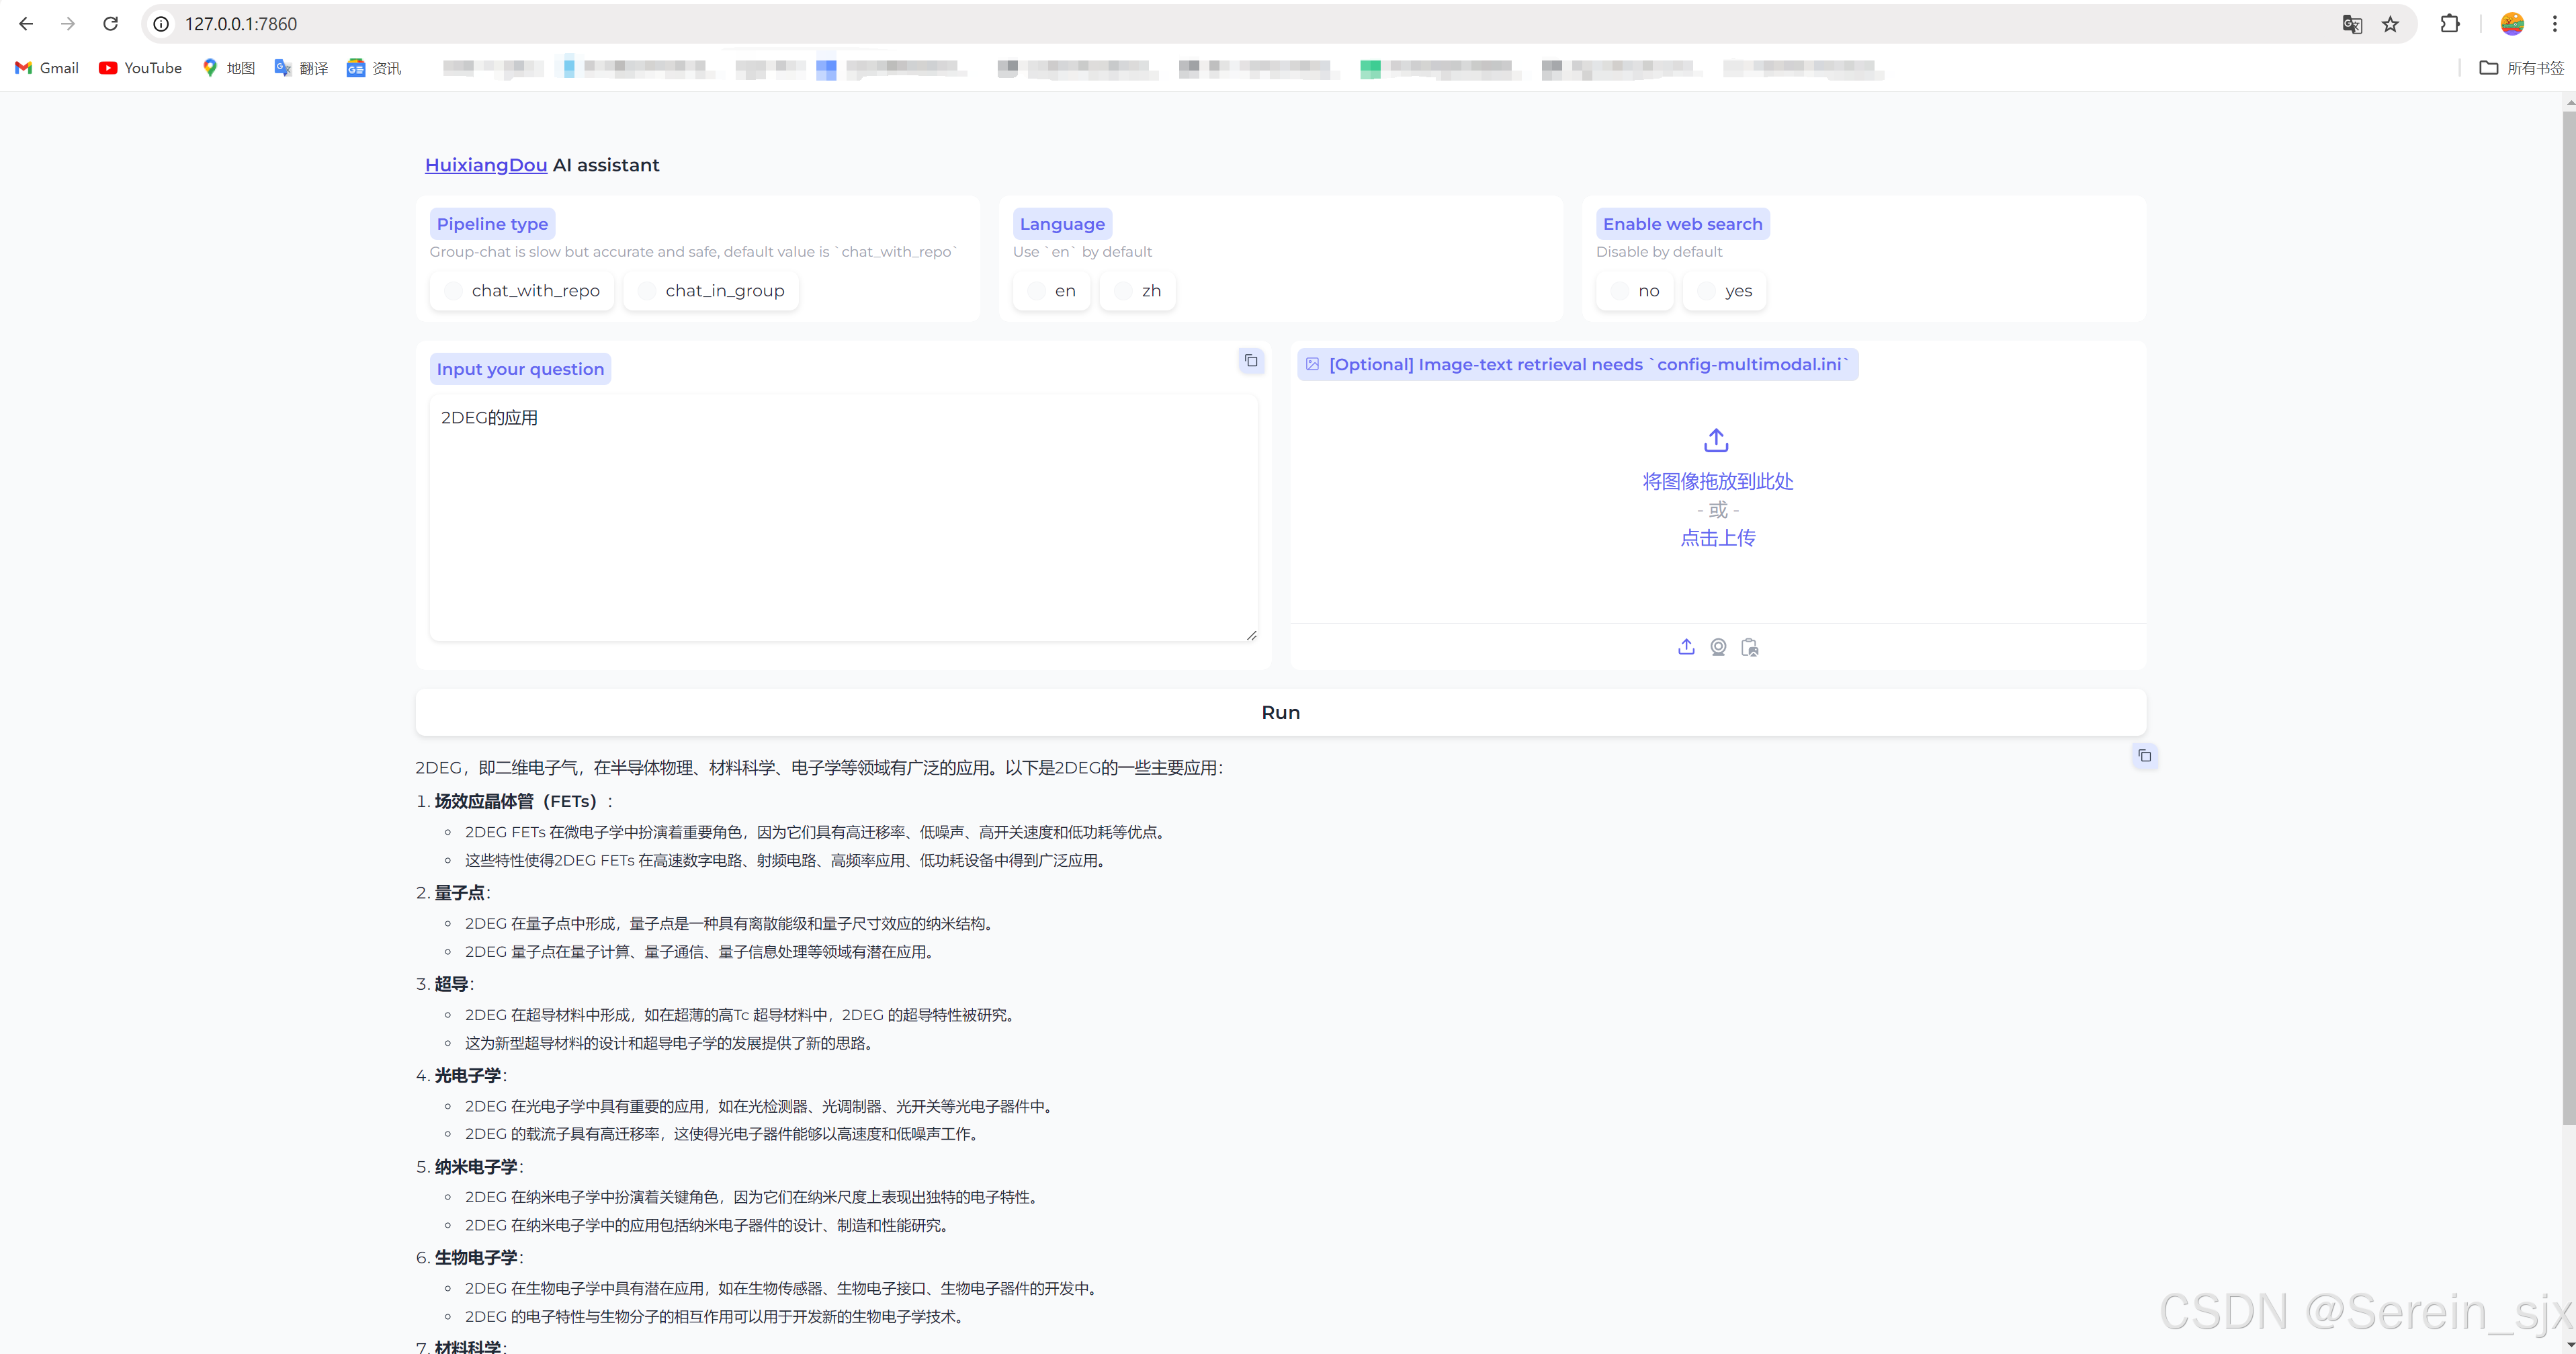
Task: Copy the answer output with copy icon
Action: [2144, 756]
